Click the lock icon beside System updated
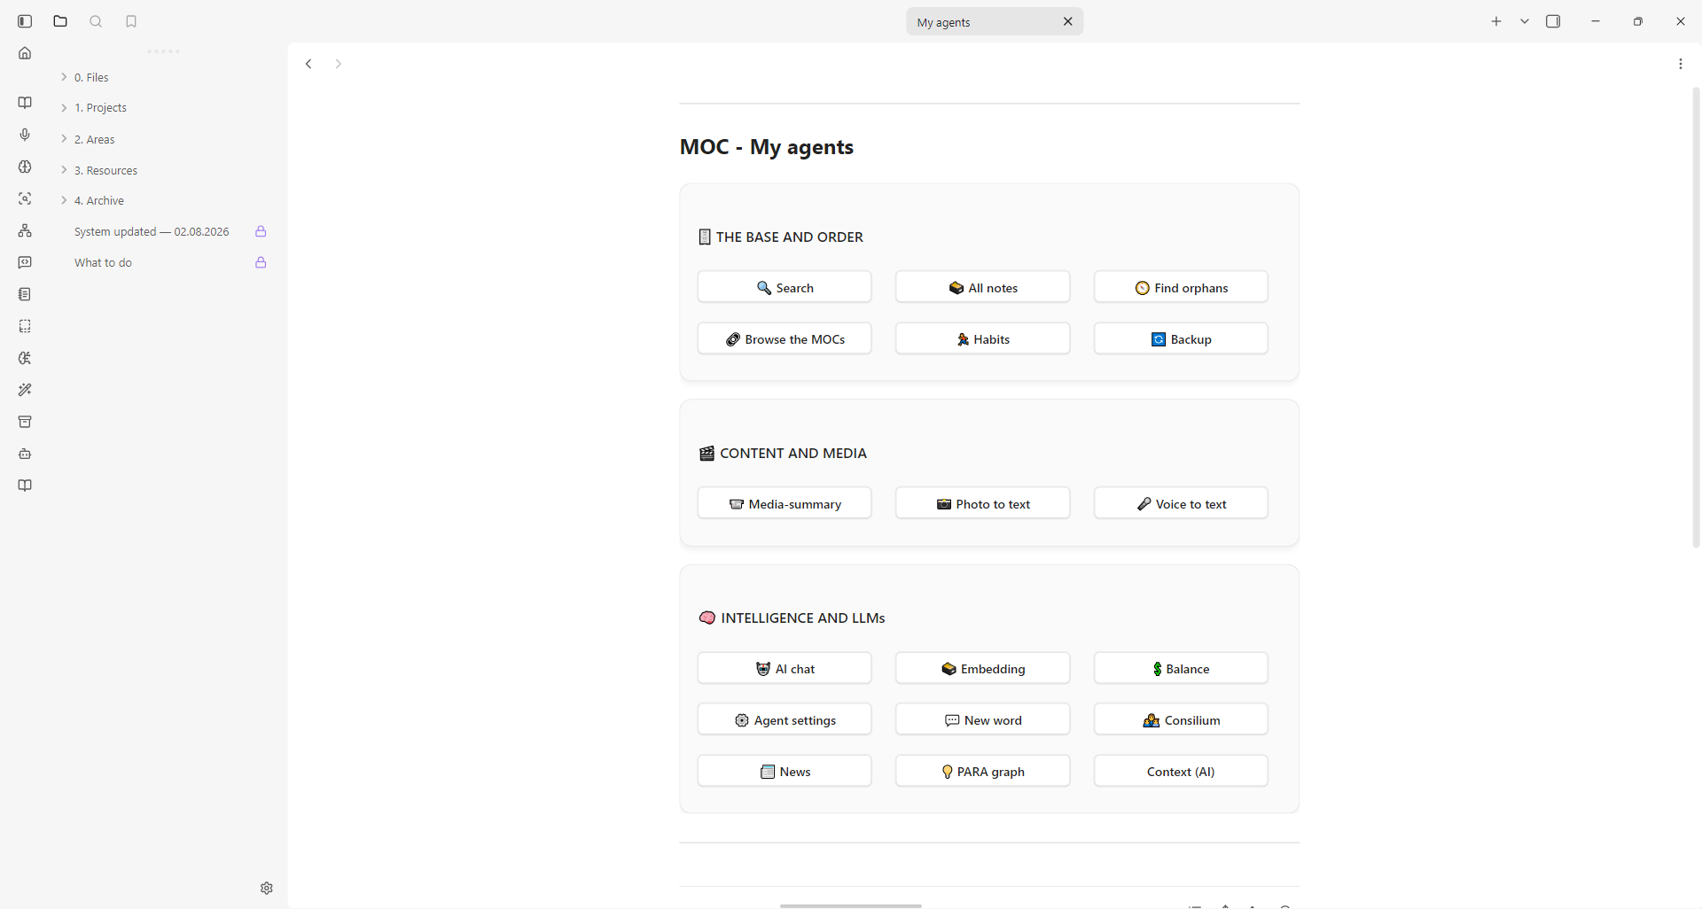This screenshot has height=909, width=1702. click(x=261, y=232)
